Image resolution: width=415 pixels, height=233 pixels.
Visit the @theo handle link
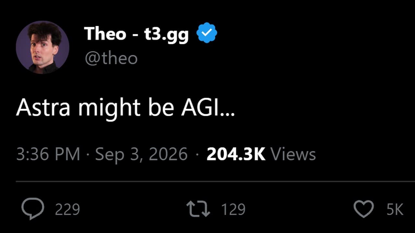pos(111,59)
